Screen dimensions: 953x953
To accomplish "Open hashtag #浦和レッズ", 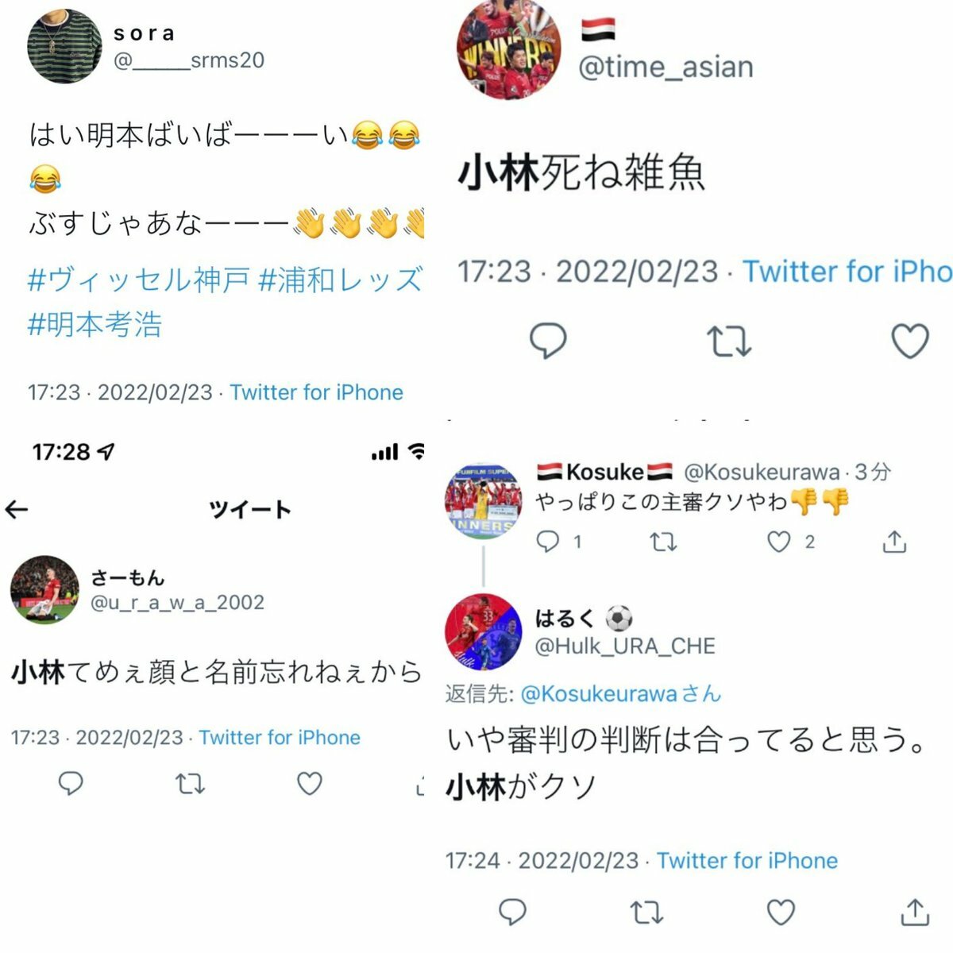I will [341, 280].
